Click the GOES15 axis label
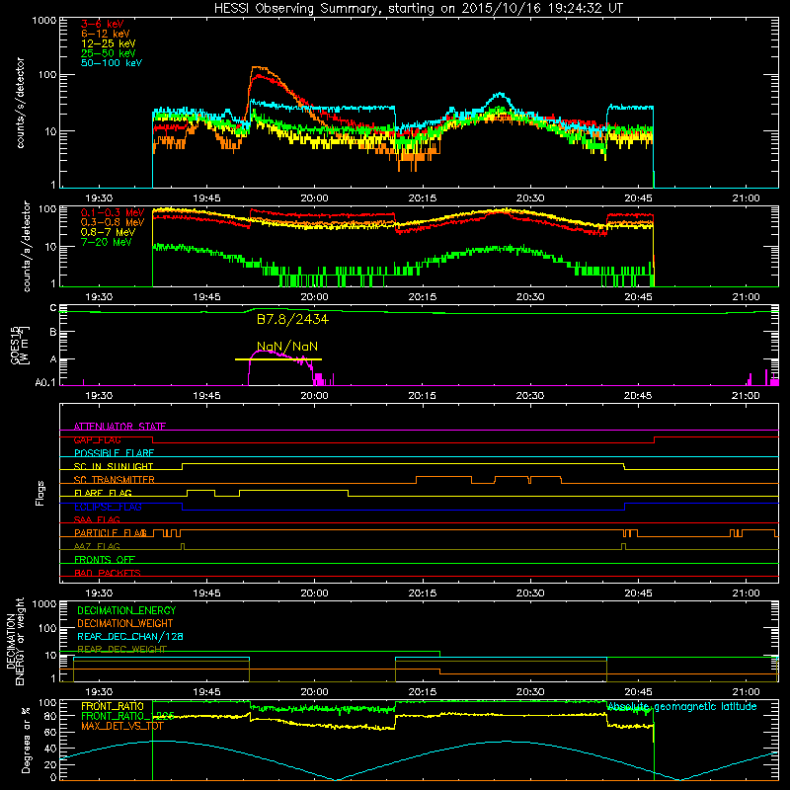This screenshot has height=790, width=790. pos(20,346)
